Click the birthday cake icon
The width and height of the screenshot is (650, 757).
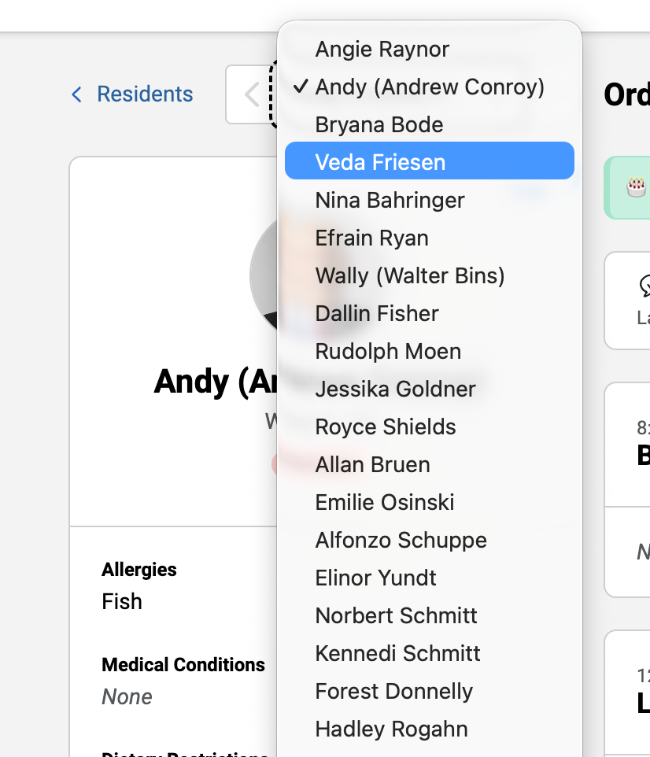click(636, 186)
